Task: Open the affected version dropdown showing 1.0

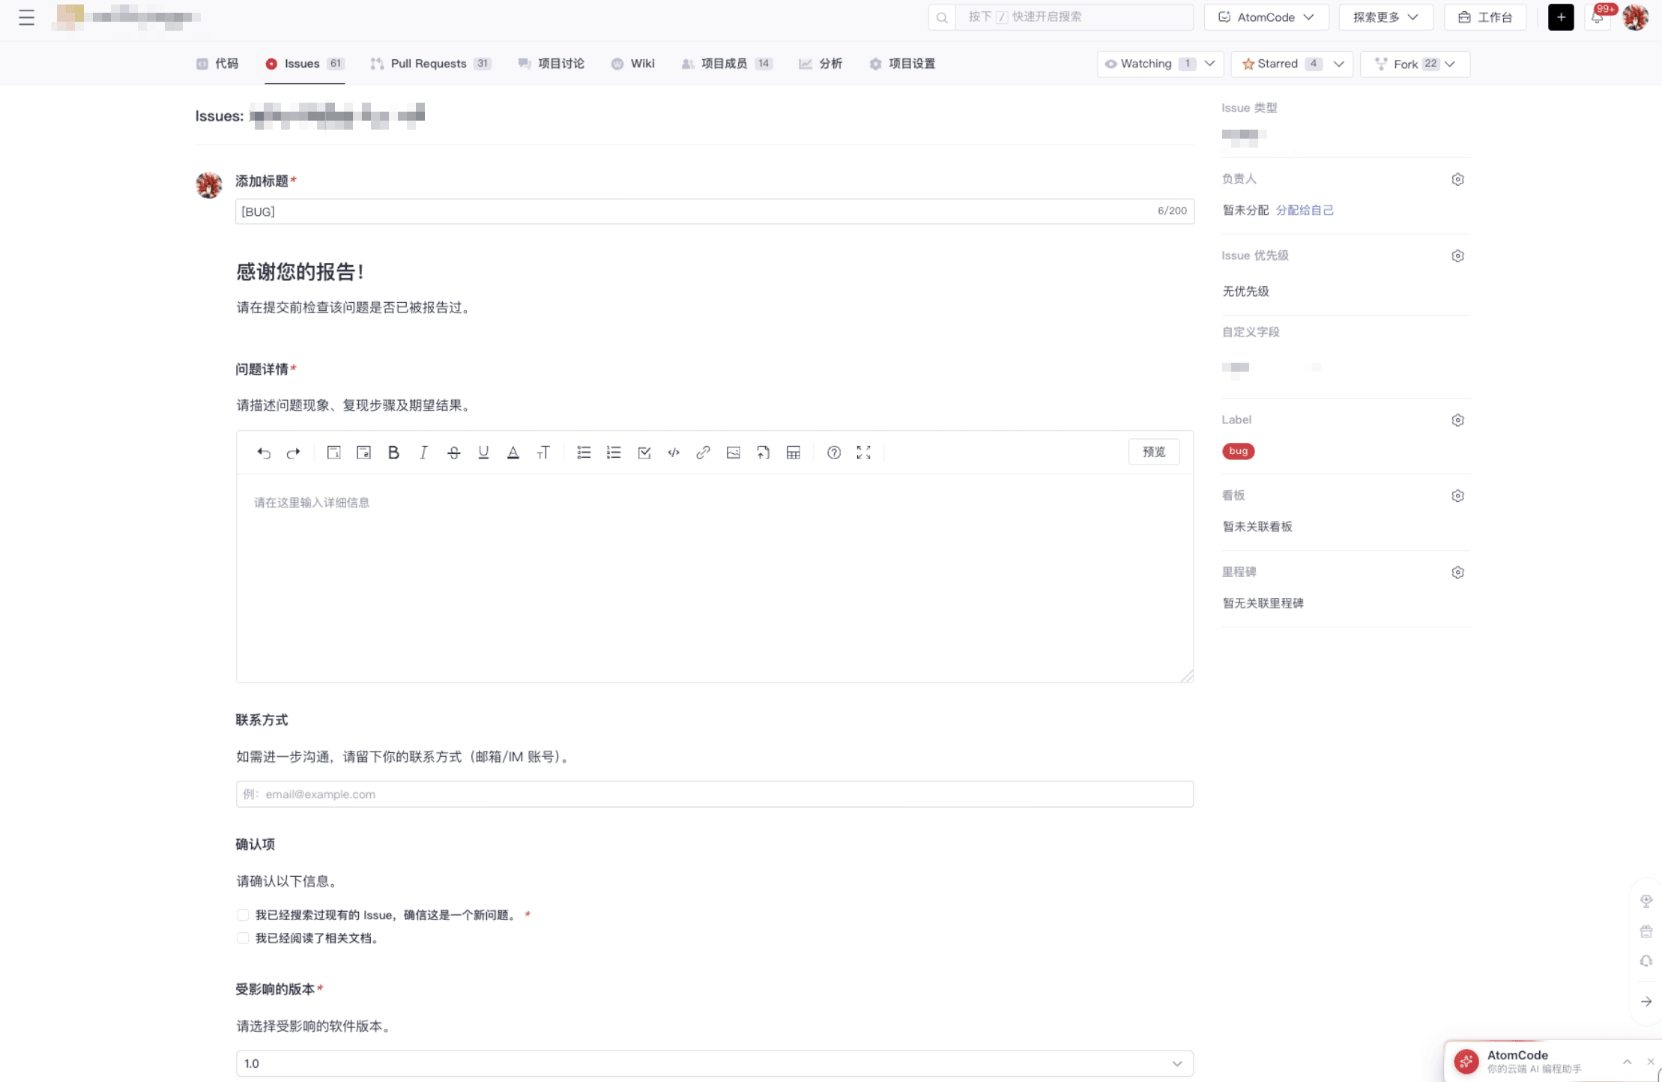Action: pyautogui.click(x=714, y=1063)
